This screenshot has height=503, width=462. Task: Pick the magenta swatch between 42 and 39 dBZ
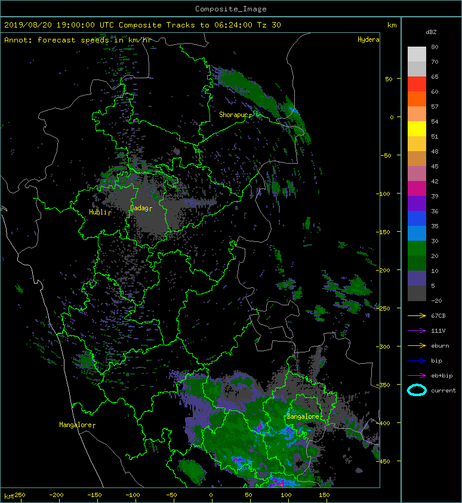click(417, 189)
